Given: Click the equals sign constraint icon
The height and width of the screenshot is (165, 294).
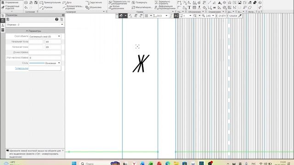Looking at the screenshot, I should coord(215,7).
